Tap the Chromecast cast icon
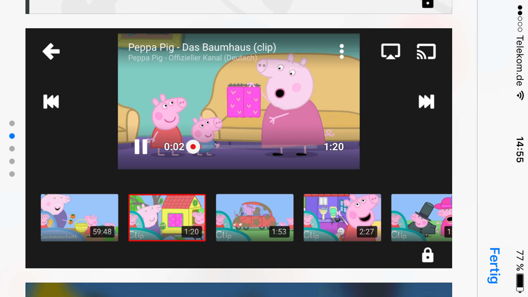Screen dimensions: 528x297 pos(426,51)
